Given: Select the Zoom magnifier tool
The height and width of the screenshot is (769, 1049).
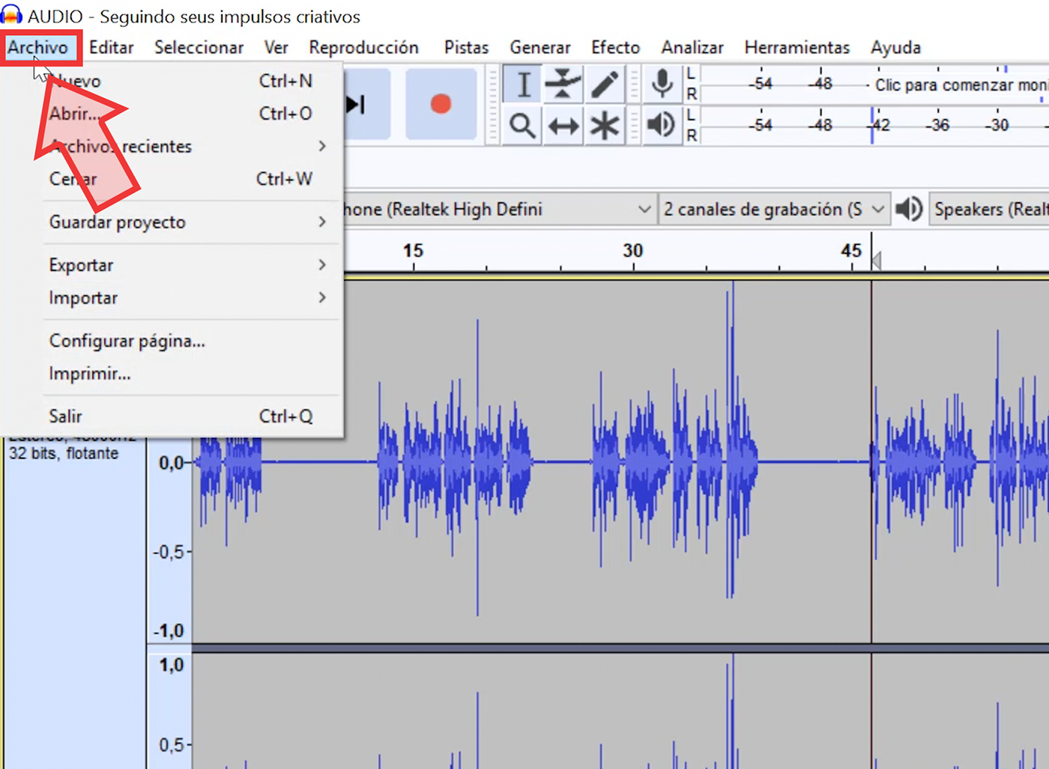Looking at the screenshot, I should pyautogui.click(x=523, y=125).
